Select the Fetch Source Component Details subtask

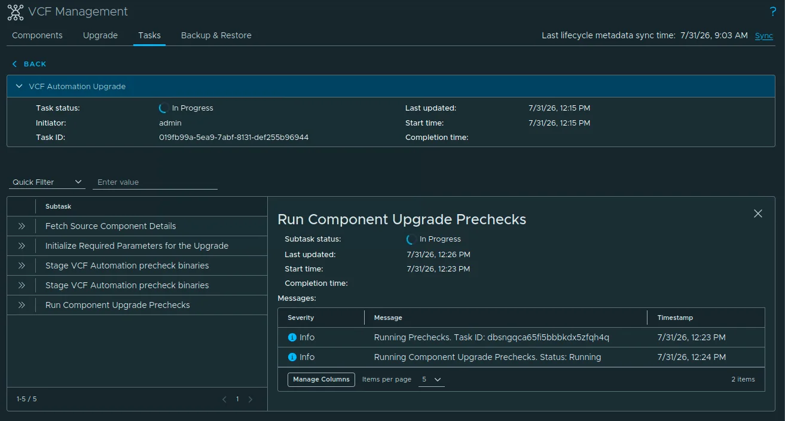tap(111, 226)
